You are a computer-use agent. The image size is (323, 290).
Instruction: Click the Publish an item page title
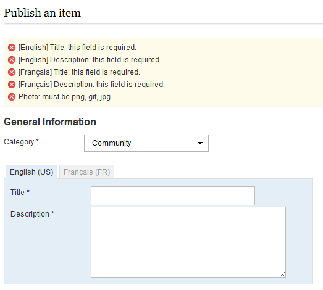(43, 13)
